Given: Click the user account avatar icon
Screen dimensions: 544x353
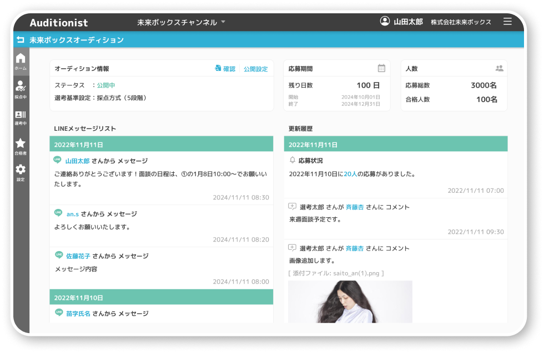Looking at the screenshot, I should point(385,21).
